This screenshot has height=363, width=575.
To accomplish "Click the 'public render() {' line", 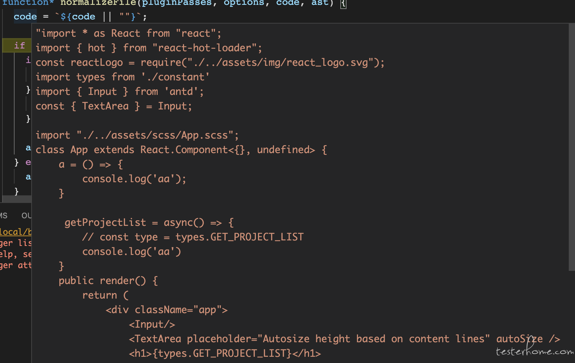I will 108,281.
